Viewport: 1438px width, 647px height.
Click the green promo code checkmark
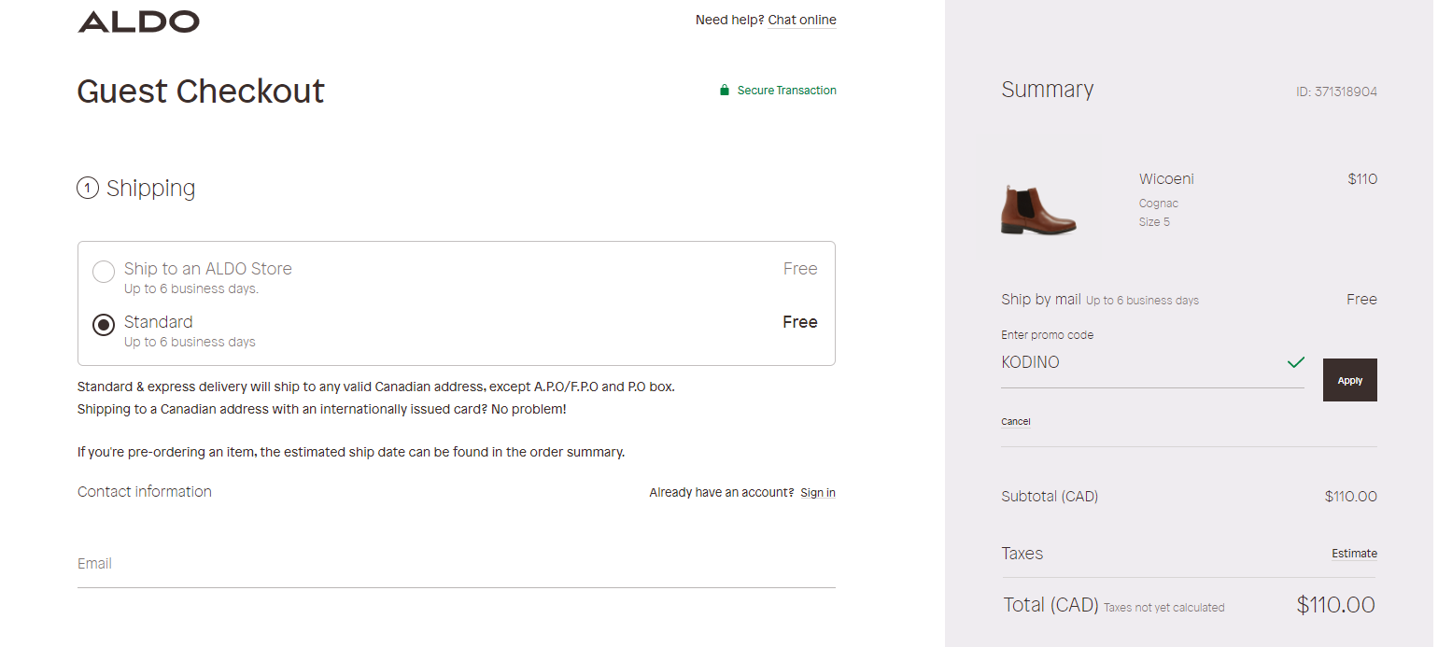[x=1295, y=362]
